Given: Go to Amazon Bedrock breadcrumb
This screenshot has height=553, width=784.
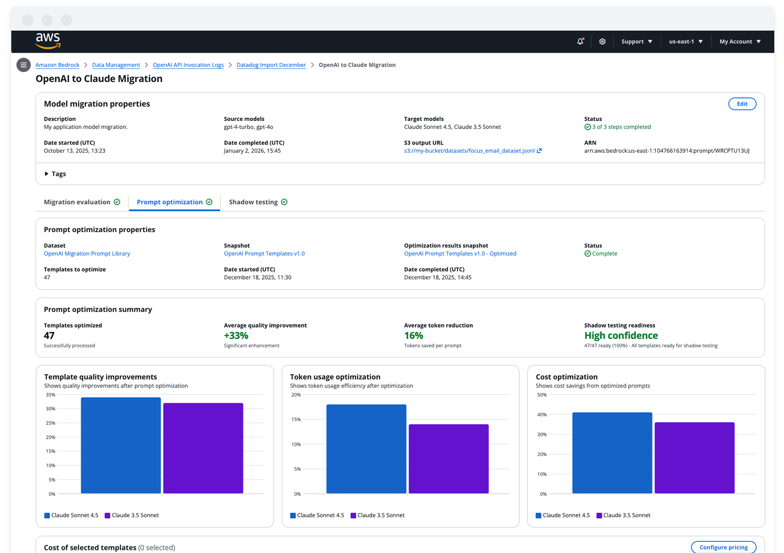Looking at the screenshot, I should [57, 65].
